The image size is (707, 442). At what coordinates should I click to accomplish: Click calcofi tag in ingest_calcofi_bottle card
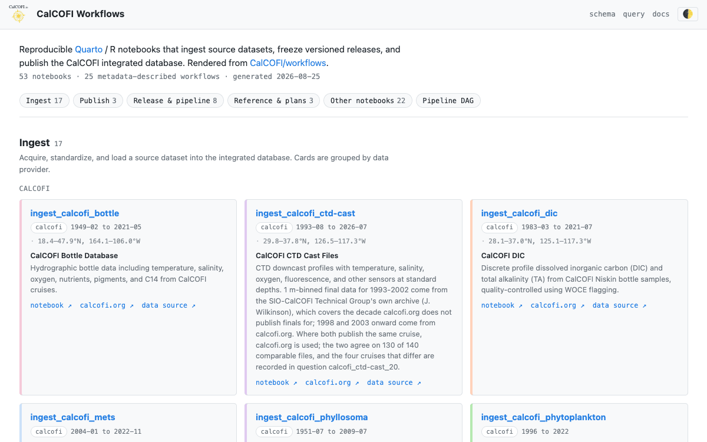point(49,227)
